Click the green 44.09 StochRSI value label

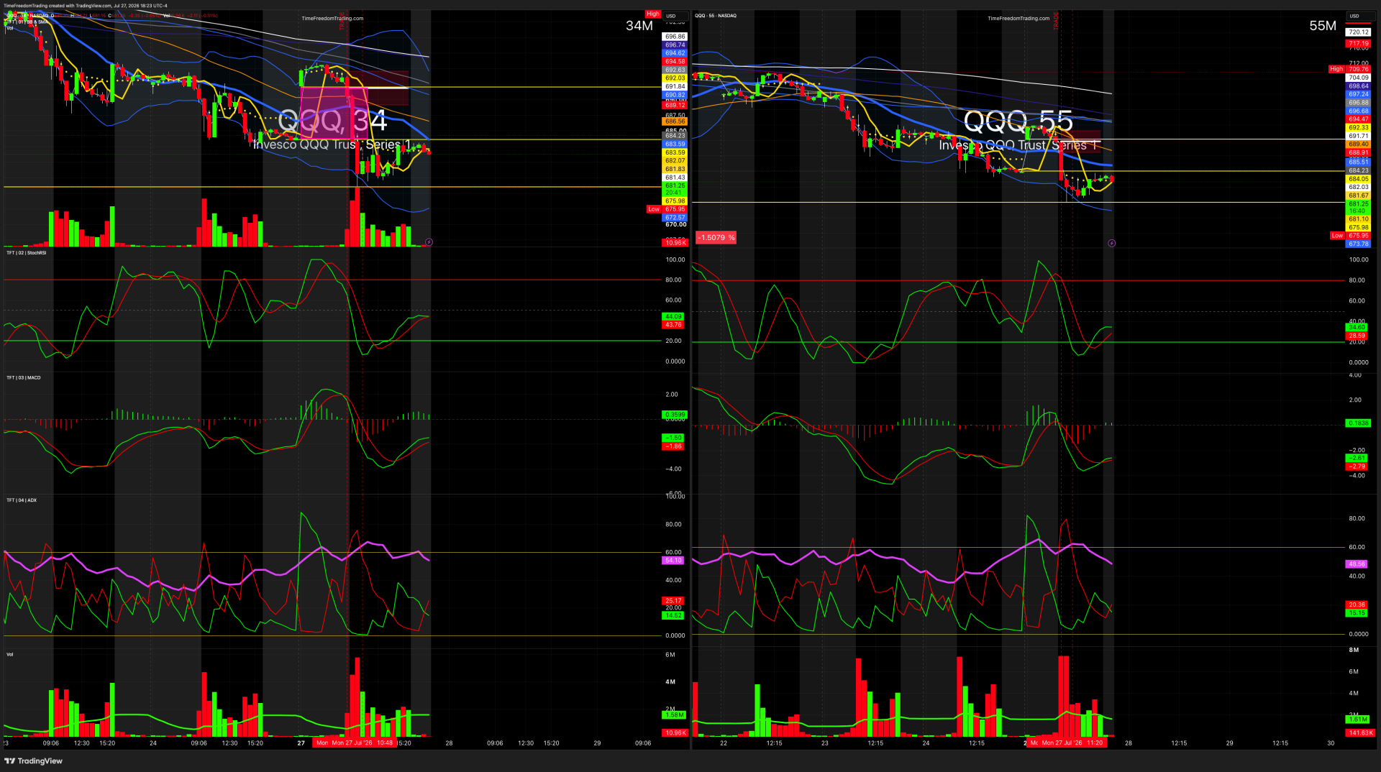673,316
